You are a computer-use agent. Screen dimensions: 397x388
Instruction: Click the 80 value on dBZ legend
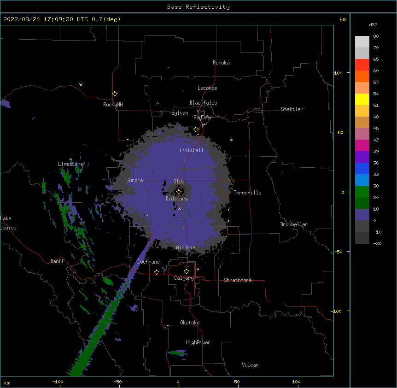(376, 36)
